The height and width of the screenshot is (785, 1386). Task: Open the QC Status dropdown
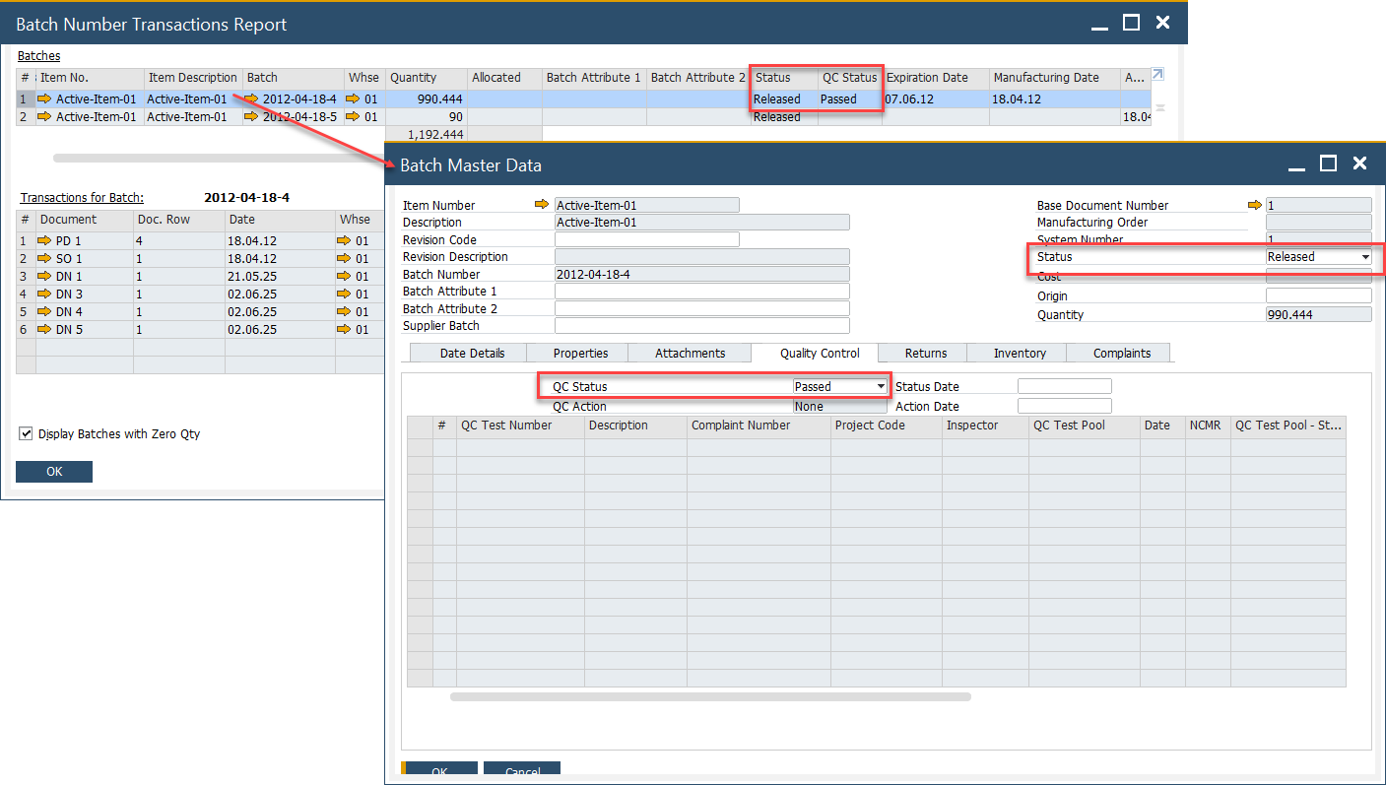pos(881,387)
